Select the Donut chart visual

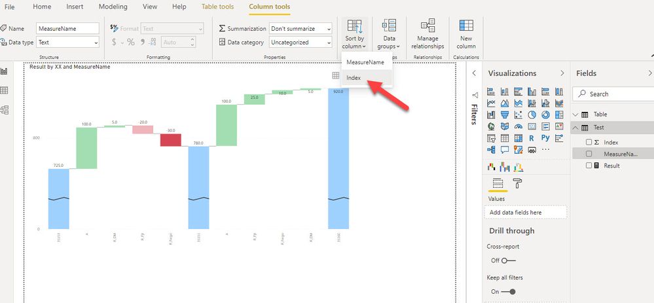point(545,115)
